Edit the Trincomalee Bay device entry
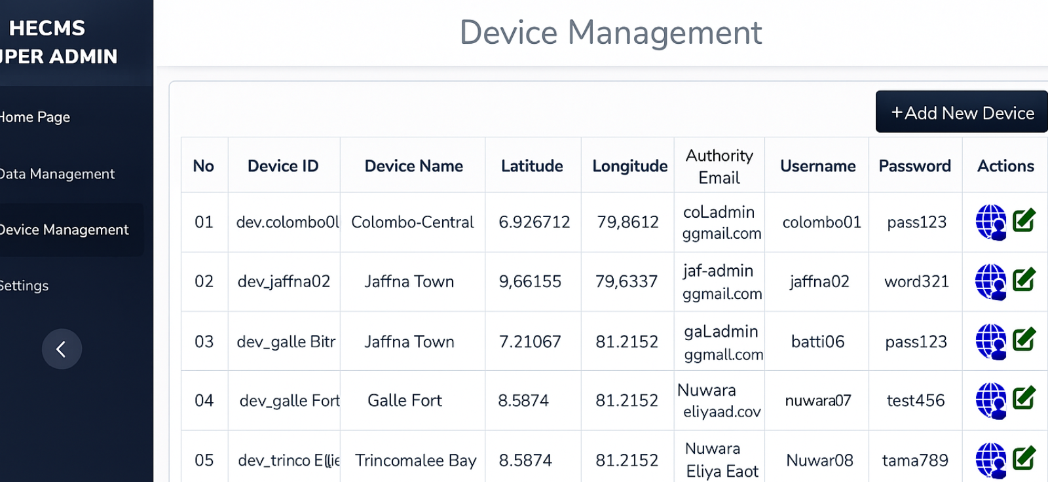Image resolution: width=1048 pixels, height=482 pixels. click(x=1024, y=458)
